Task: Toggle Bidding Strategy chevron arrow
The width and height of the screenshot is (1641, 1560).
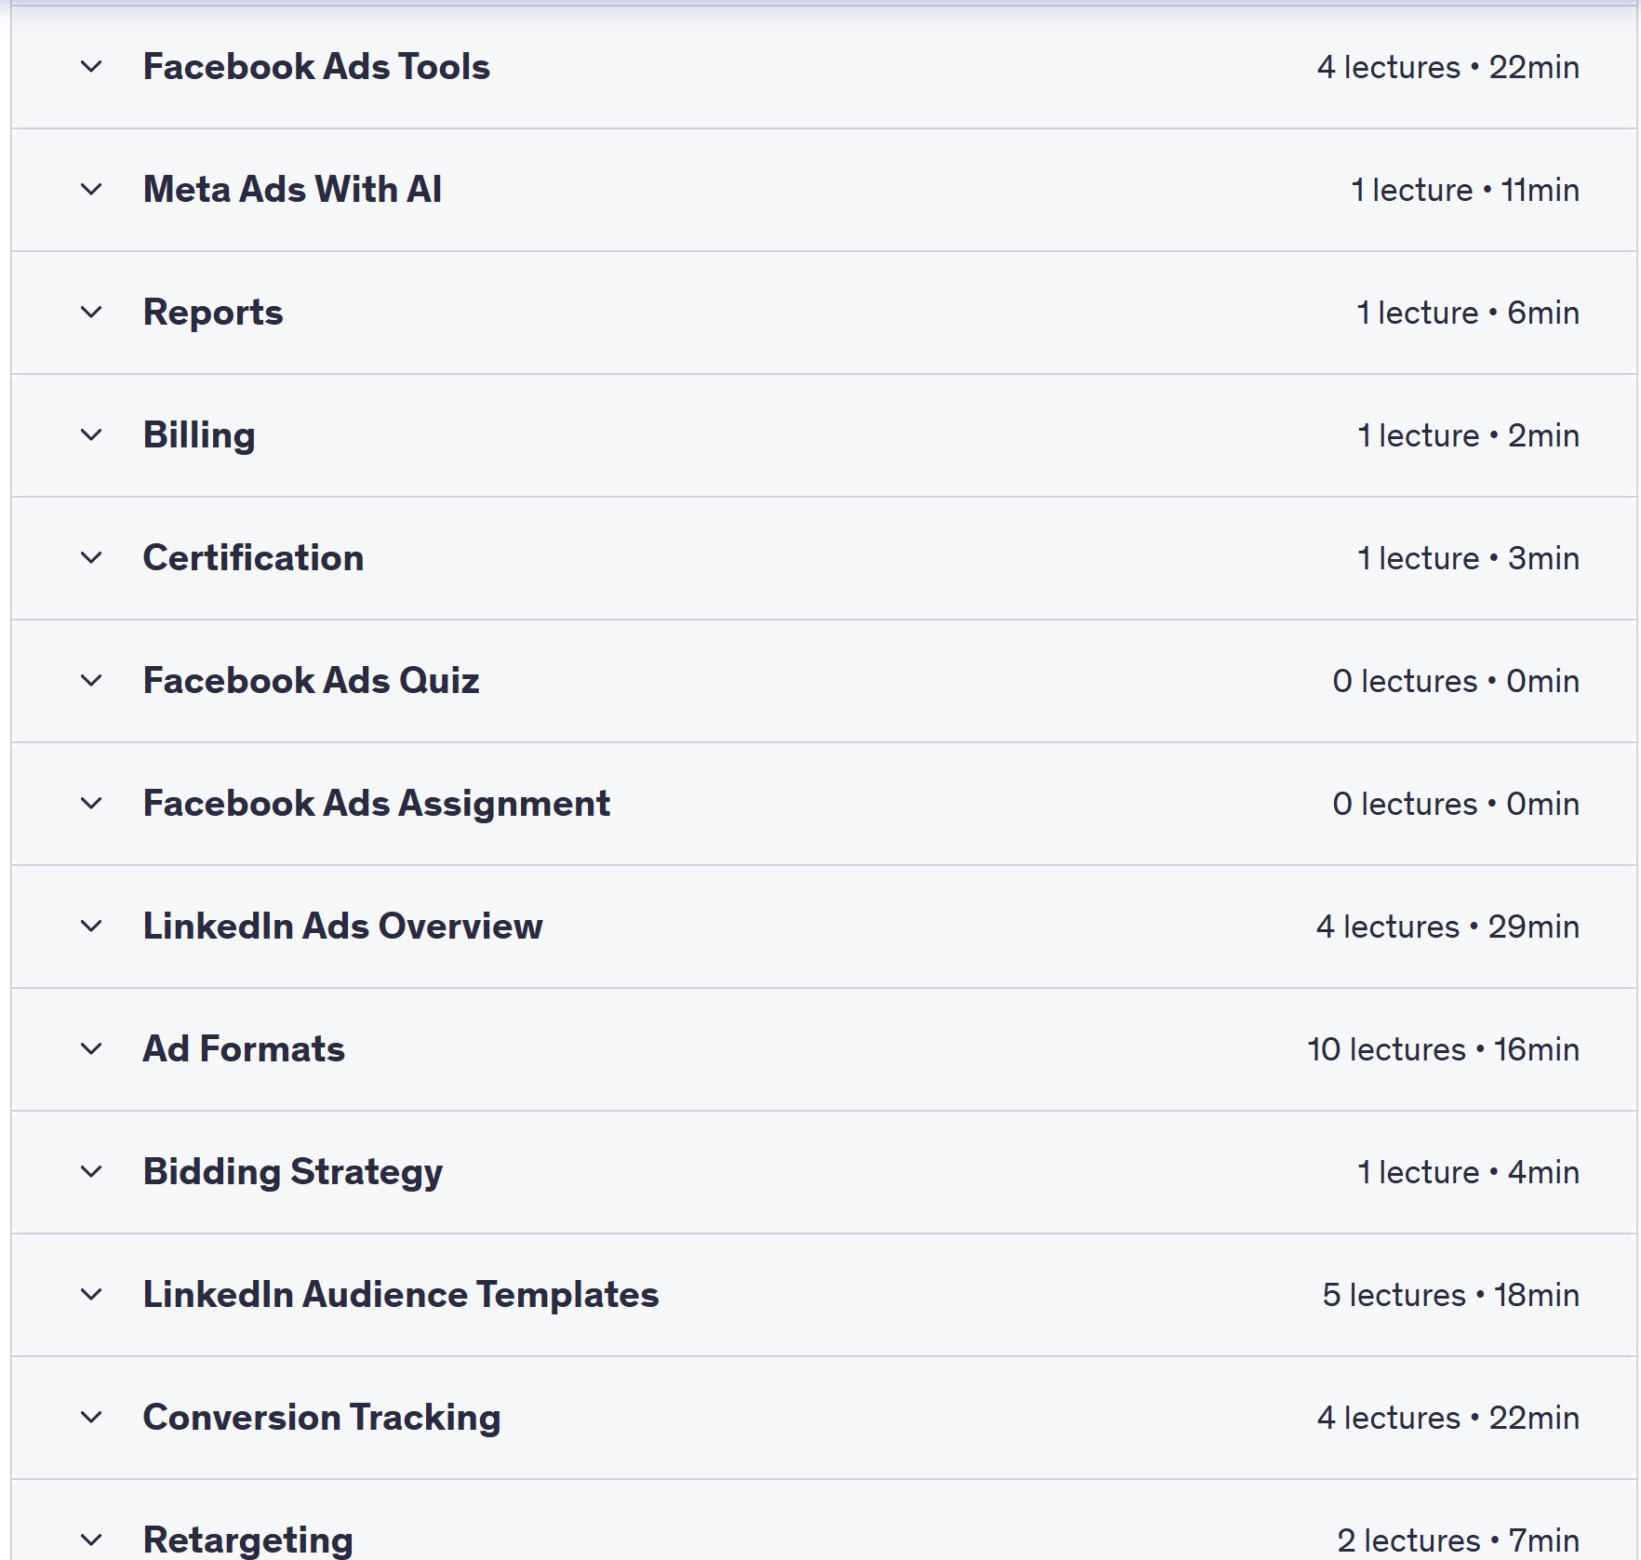Action: click(91, 1172)
